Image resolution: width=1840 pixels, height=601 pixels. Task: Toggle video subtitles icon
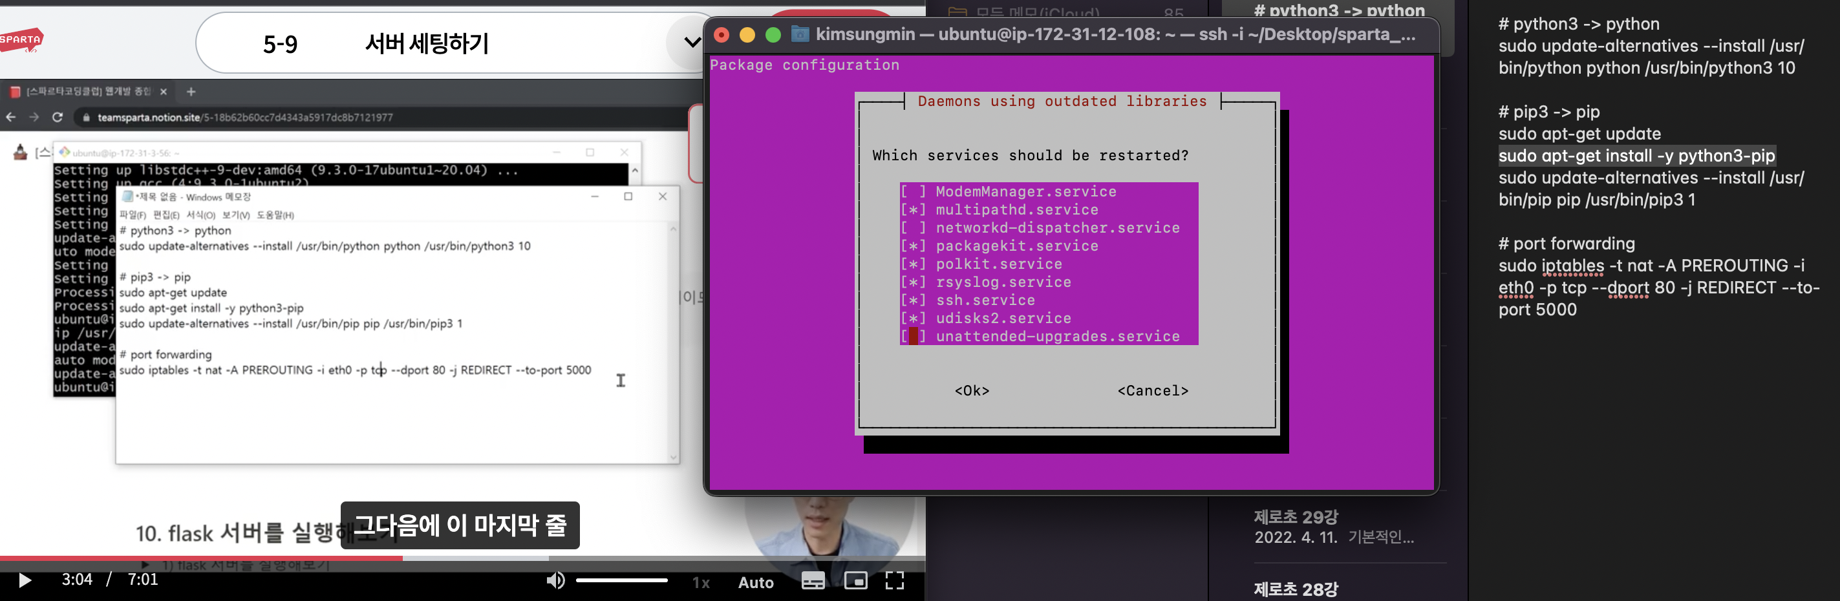tap(813, 580)
